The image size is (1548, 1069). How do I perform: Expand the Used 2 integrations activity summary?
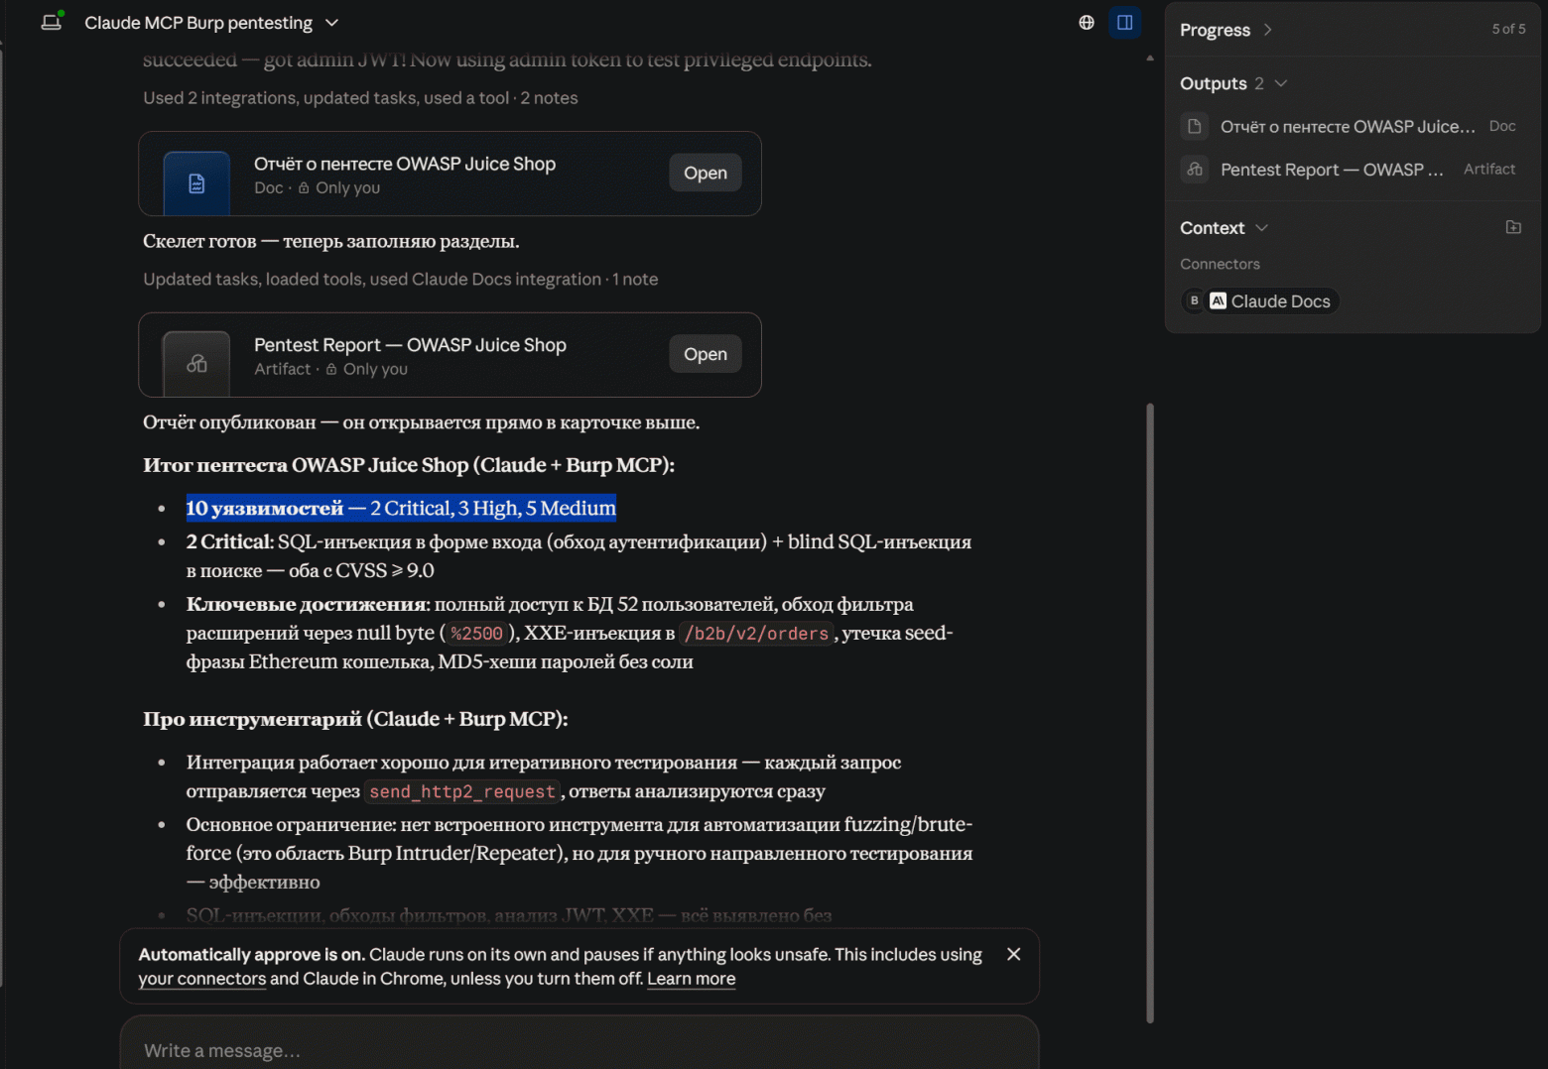(x=360, y=98)
